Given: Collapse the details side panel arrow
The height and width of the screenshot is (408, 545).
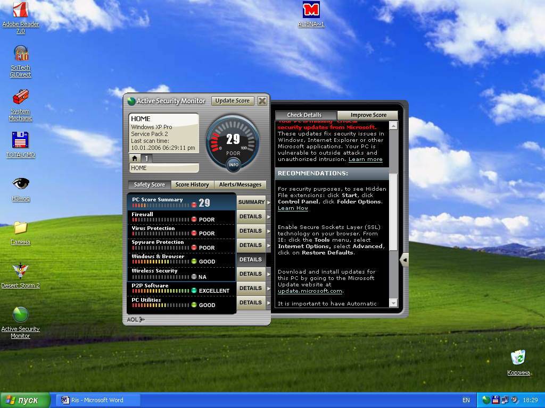Looking at the screenshot, I should (404, 259).
